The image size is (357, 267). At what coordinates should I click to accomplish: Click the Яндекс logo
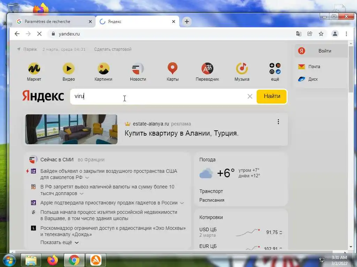pyautogui.click(x=43, y=96)
